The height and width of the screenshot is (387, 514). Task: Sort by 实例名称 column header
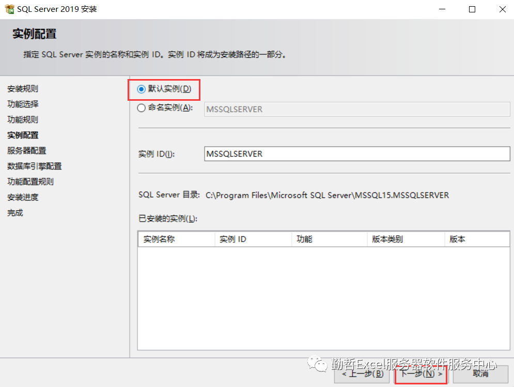click(176, 239)
